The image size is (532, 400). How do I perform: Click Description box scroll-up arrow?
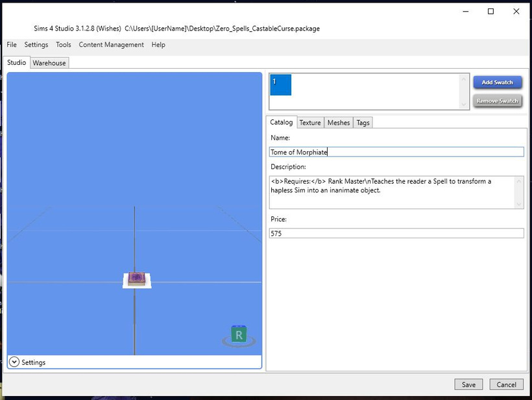519,181
